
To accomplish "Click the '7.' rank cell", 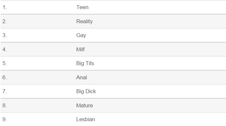I will pyautogui.click(x=5, y=92).
